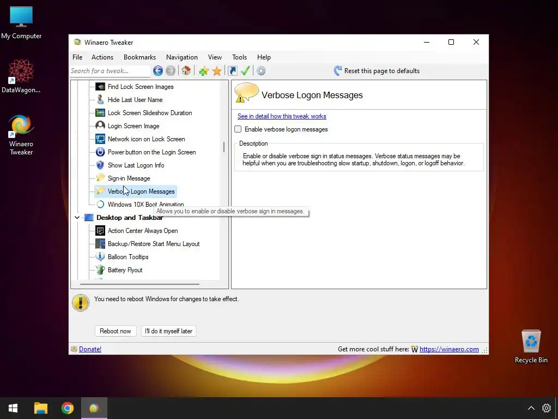Open the Windows Start menu
The width and height of the screenshot is (558, 419).
coord(13,408)
